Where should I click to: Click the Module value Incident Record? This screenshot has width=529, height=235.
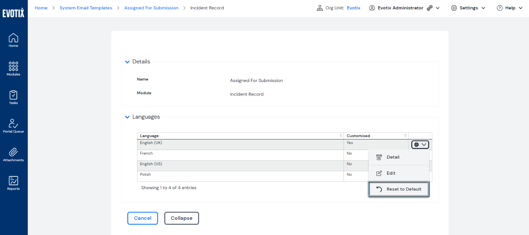click(247, 94)
